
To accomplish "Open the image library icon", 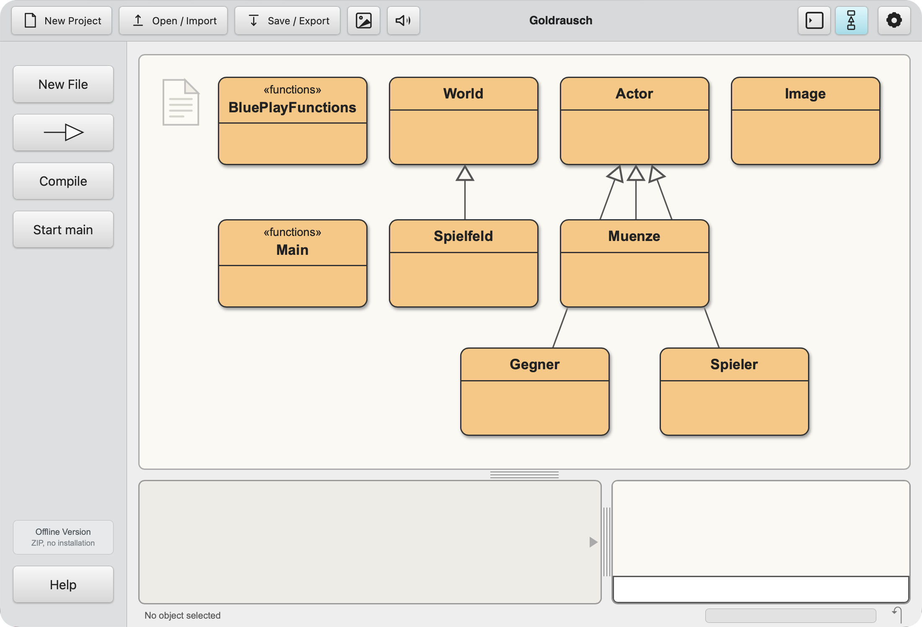I will [x=364, y=21].
